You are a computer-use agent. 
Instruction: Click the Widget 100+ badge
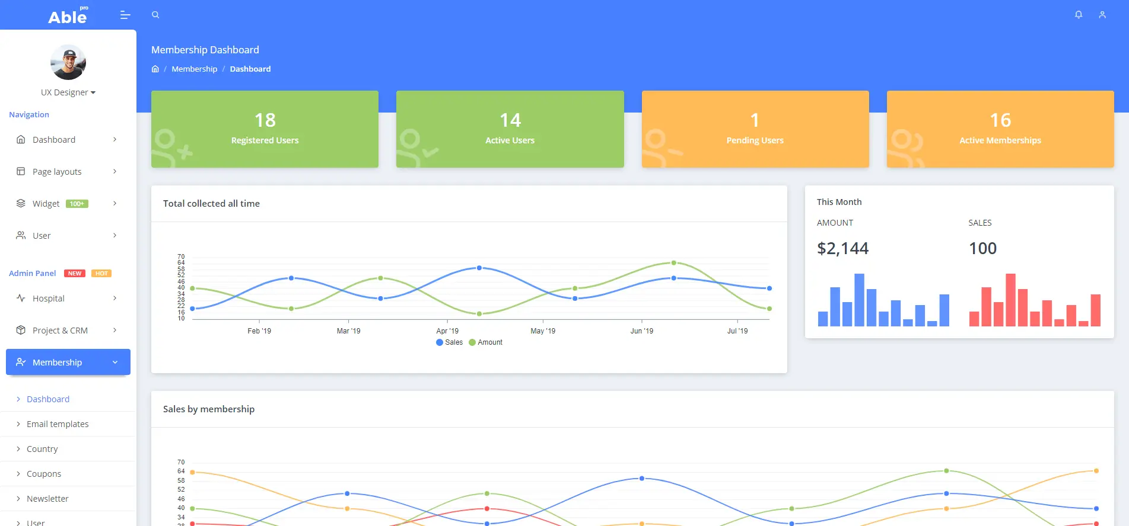[x=77, y=204]
